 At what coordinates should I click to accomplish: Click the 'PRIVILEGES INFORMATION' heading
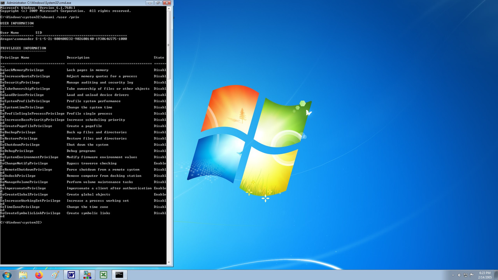click(x=23, y=48)
